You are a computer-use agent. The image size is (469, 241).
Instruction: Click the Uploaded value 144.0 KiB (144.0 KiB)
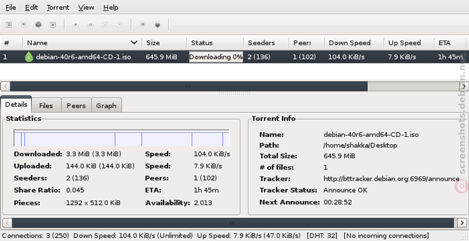click(x=100, y=166)
